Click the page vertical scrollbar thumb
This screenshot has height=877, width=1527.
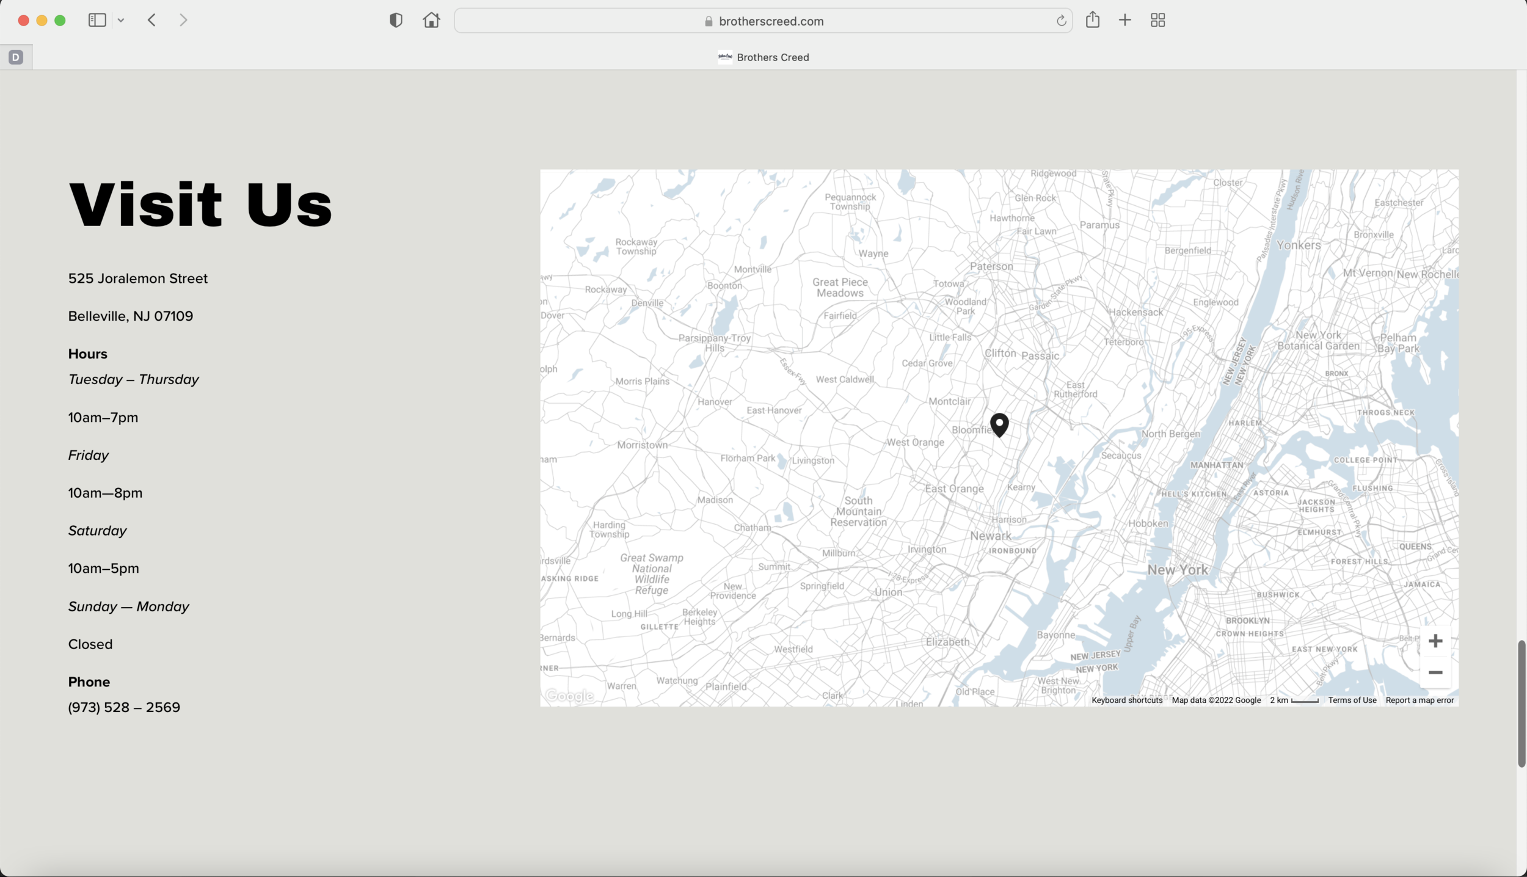[x=1521, y=704]
